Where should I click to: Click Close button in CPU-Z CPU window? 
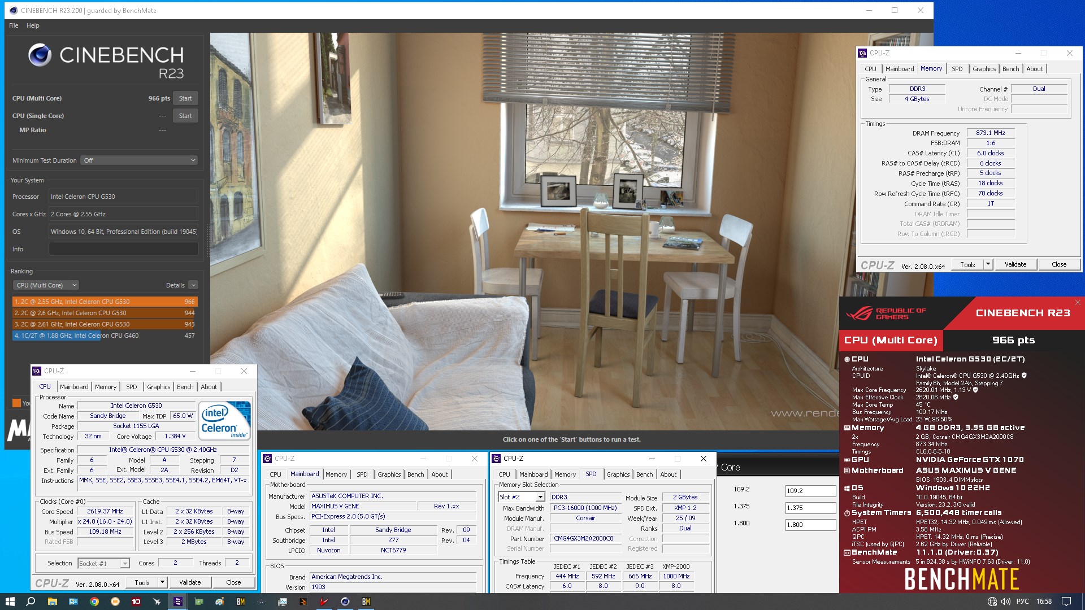(233, 582)
